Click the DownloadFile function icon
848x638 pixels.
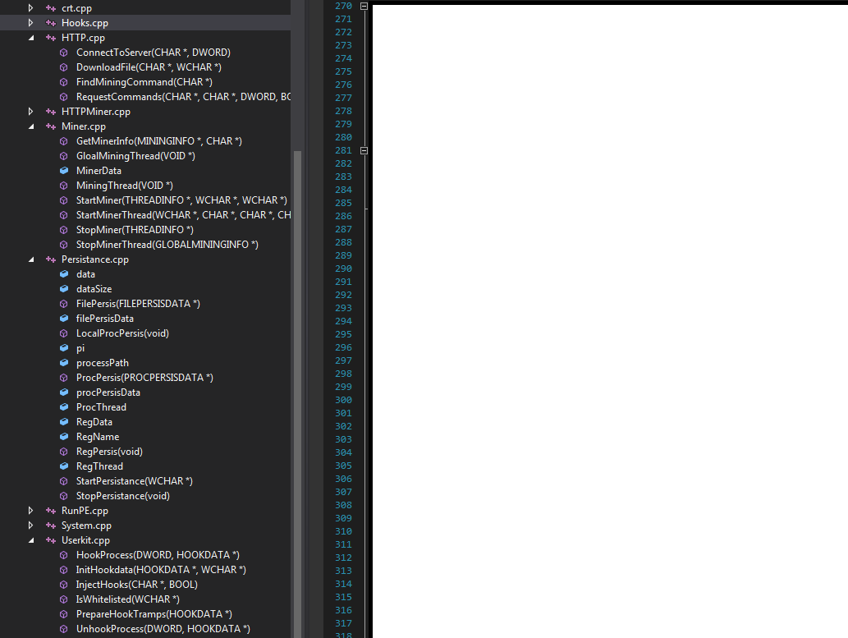(x=64, y=67)
